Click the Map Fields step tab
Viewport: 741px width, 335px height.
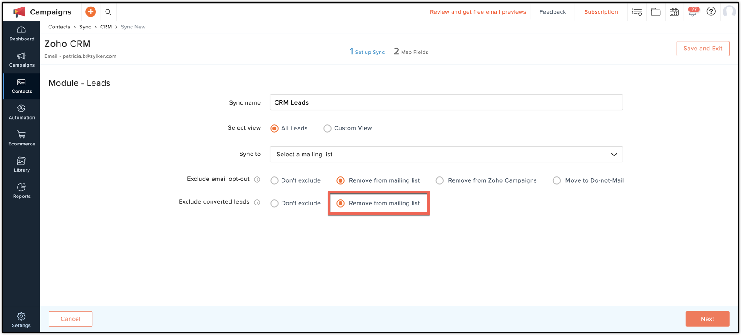[411, 52]
